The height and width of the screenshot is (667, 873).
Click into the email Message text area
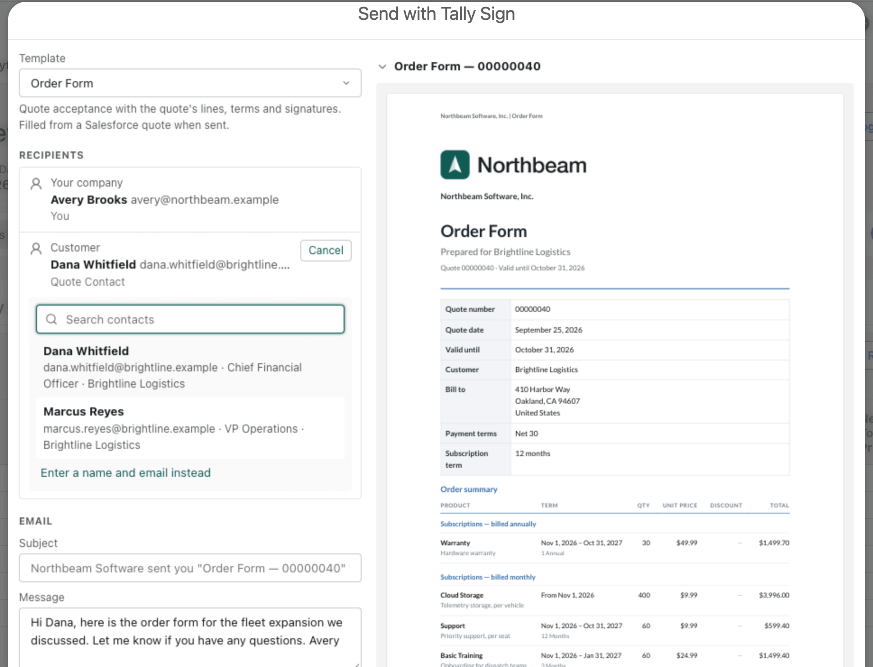[190, 637]
